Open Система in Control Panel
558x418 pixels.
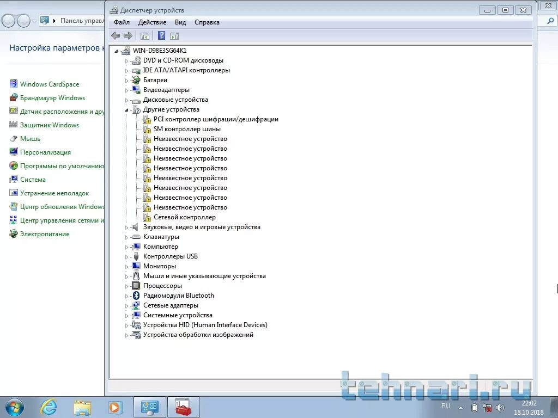point(33,180)
